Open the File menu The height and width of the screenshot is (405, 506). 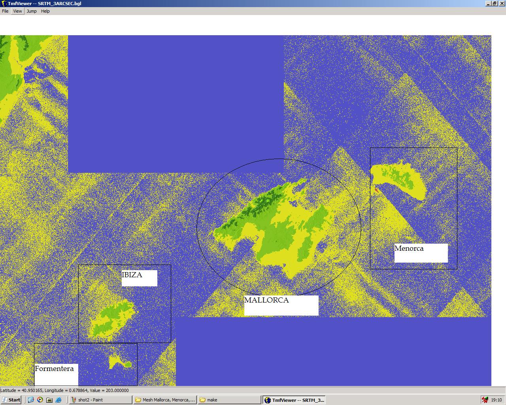pyautogui.click(x=5, y=11)
